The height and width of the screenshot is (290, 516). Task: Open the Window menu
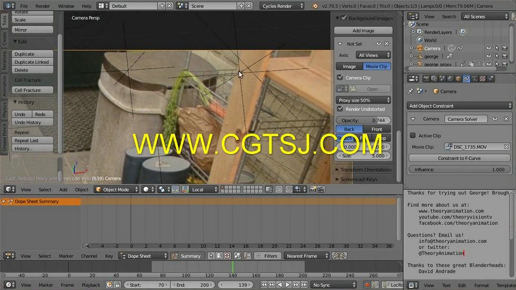click(66, 6)
